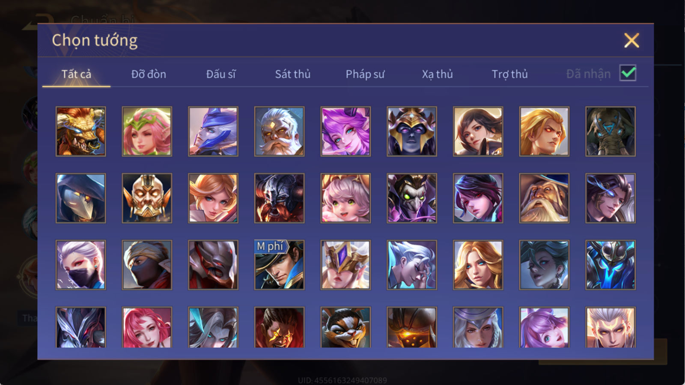The image size is (685, 385).
Task: Choose the hero marked 'M phí'
Action: point(279,265)
